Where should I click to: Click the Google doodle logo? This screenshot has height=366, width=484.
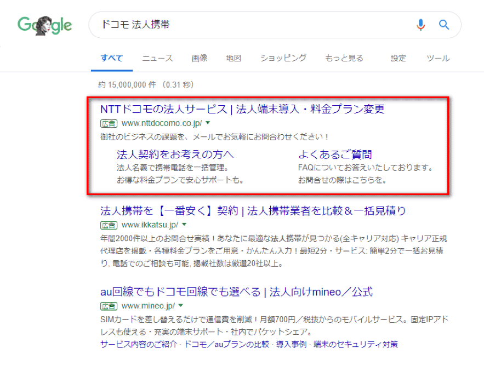(x=44, y=26)
